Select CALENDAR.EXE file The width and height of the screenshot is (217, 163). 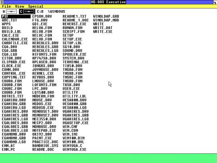(x=15, y=39)
